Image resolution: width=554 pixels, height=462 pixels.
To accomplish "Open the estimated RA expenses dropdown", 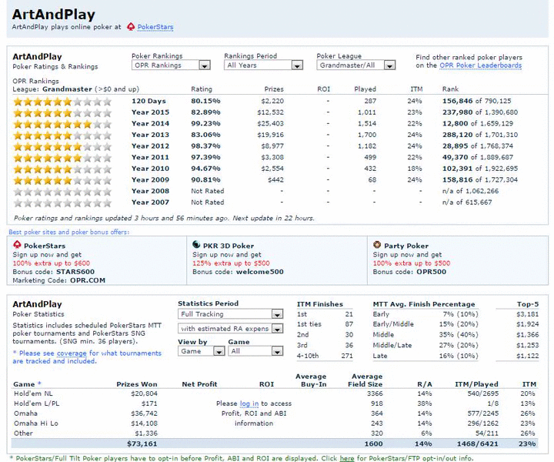I will pos(230,328).
